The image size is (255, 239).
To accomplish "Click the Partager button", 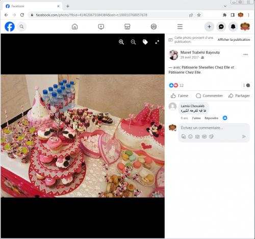I will point(239,95).
